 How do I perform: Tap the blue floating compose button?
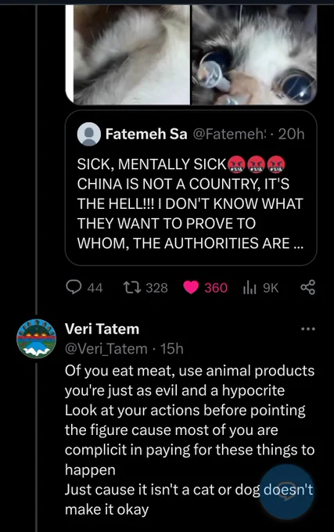(288, 491)
